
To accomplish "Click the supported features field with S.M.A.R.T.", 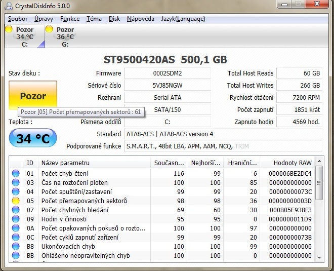I will 223,146.
